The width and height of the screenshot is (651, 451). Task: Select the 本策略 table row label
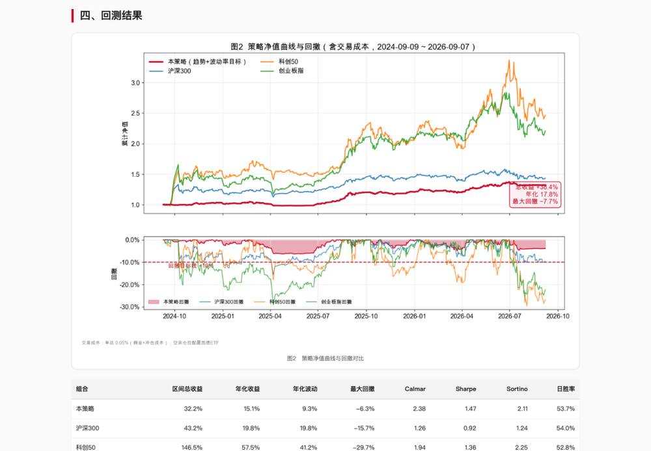(x=85, y=409)
